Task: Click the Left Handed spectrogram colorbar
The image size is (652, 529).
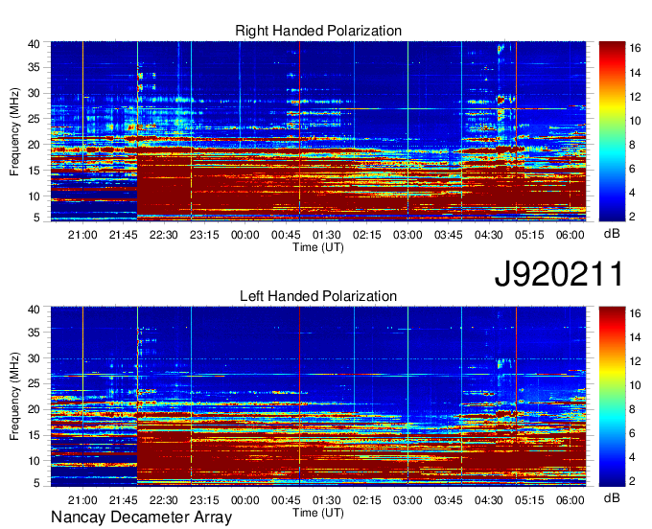Action: click(x=612, y=397)
